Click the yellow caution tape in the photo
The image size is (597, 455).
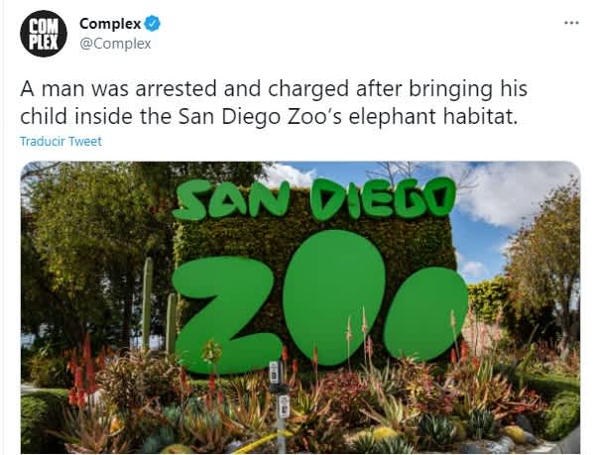[262, 441]
